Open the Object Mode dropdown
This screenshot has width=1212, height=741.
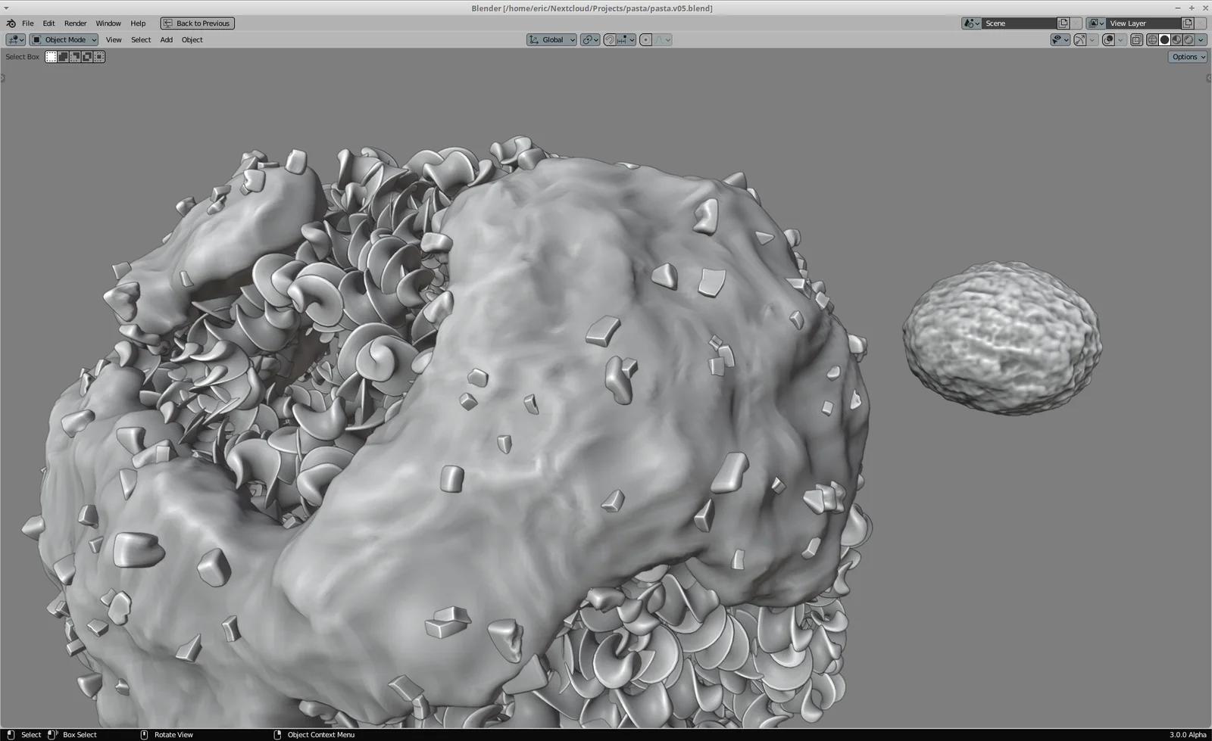tap(64, 39)
